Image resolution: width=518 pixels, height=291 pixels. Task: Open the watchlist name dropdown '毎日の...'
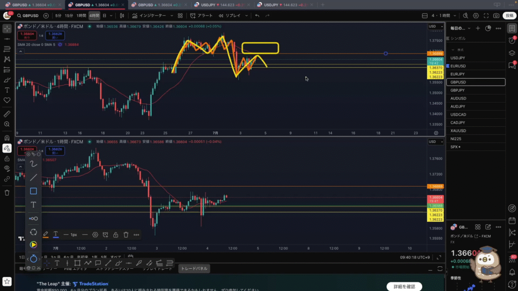[x=460, y=28]
